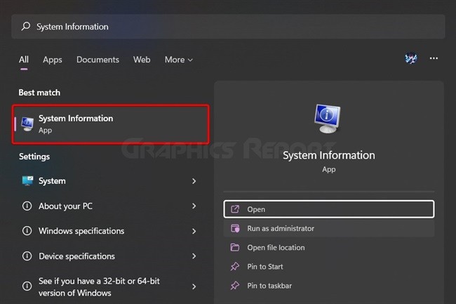Open the three-dot options menu
Viewport: 456px width, 304px height.
[434, 58]
